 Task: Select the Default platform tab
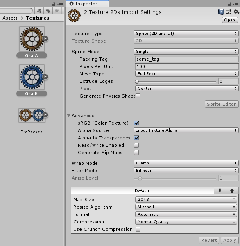143,191
